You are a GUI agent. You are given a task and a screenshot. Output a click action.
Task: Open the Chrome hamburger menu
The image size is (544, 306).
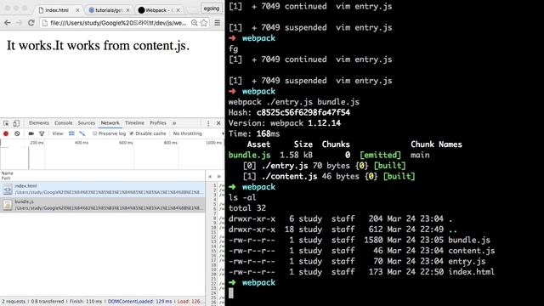[218, 23]
